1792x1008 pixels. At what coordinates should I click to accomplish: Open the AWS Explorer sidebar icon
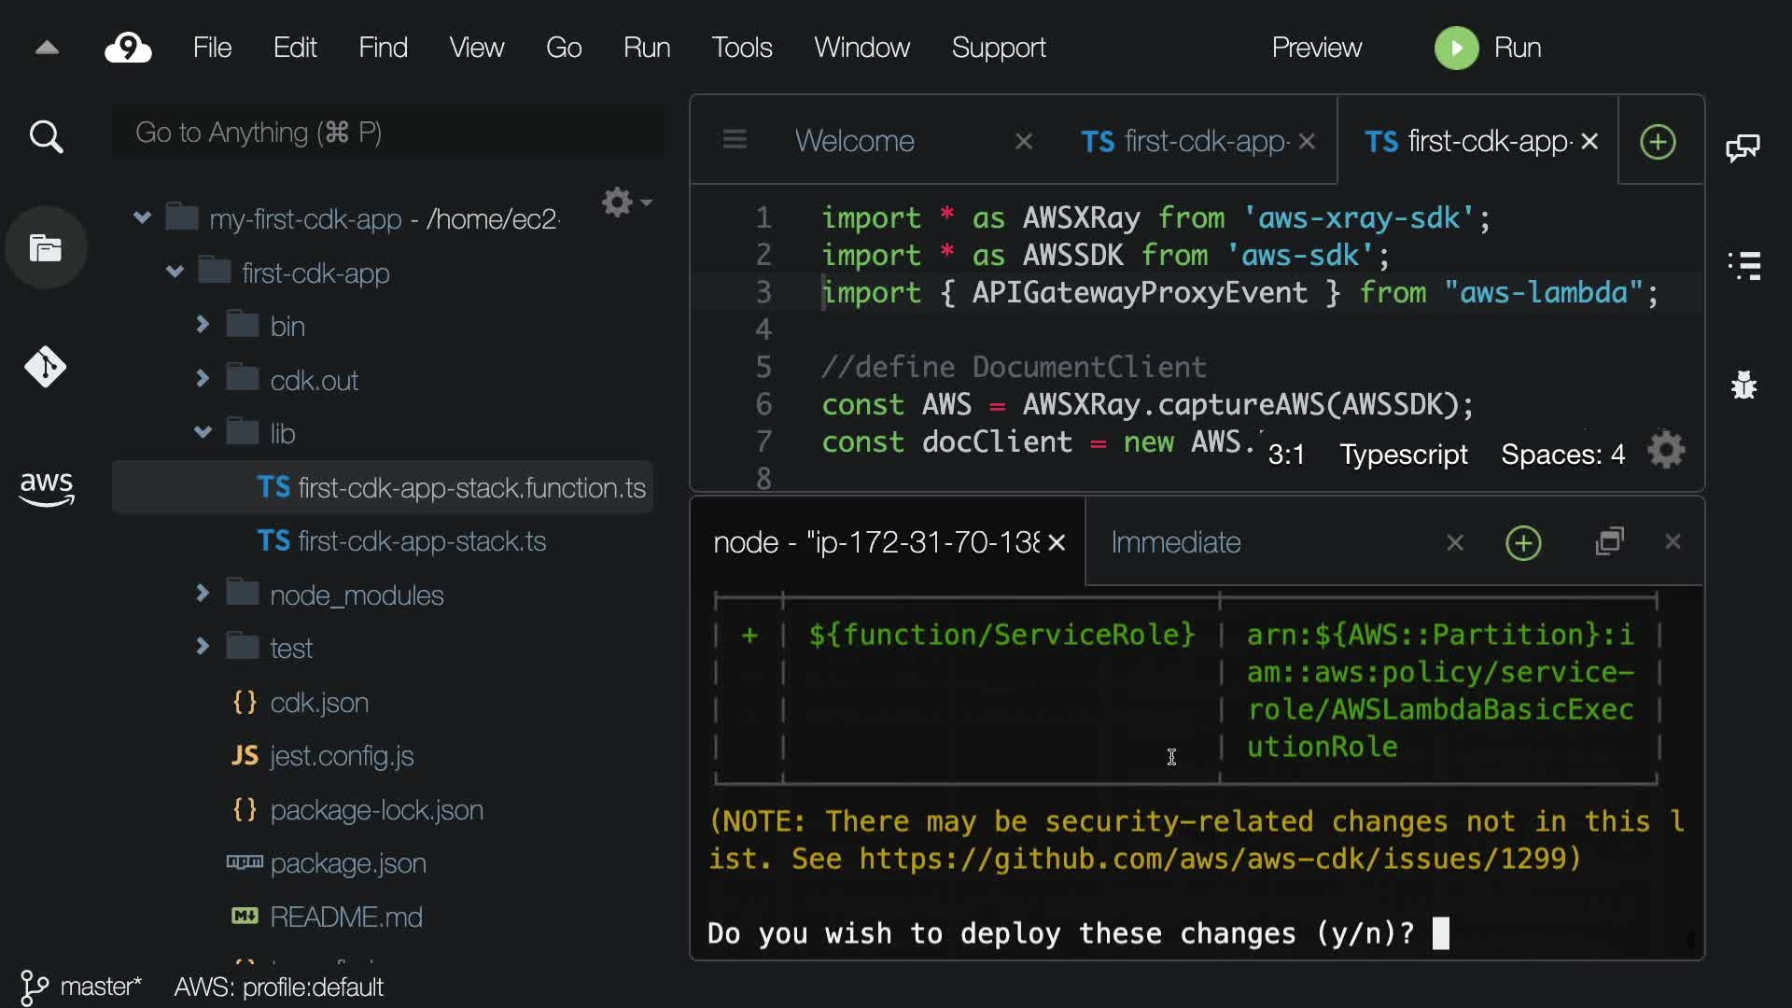(x=46, y=487)
